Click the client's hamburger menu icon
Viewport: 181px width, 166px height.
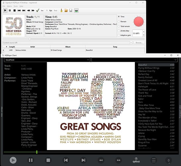point(153,160)
